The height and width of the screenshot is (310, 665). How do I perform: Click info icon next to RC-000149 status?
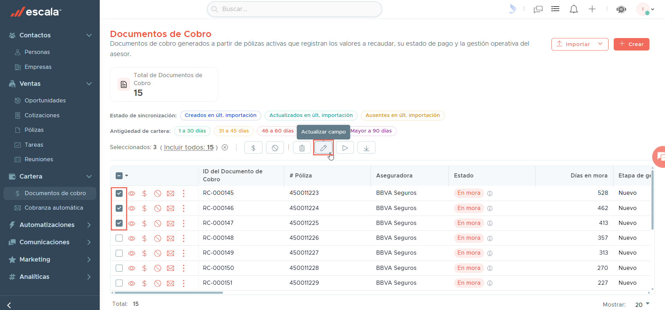point(490,253)
